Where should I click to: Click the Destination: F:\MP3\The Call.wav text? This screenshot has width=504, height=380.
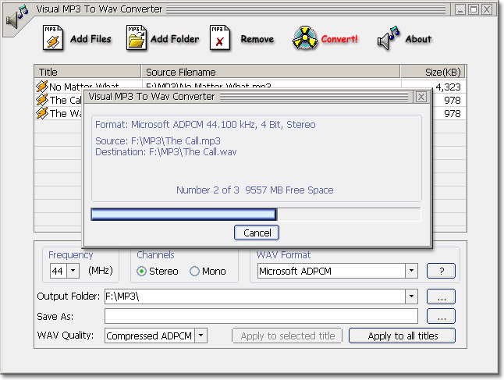coord(166,151)
